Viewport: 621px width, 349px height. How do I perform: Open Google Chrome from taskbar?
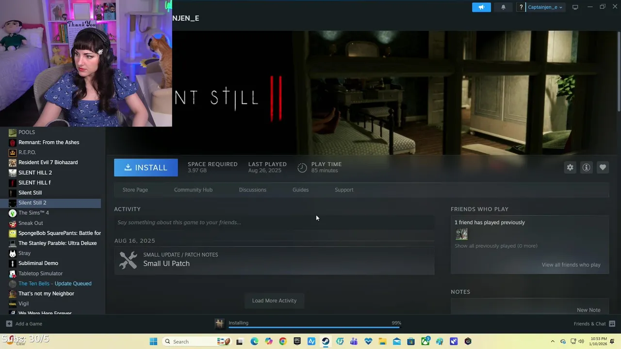coord(283,342)
